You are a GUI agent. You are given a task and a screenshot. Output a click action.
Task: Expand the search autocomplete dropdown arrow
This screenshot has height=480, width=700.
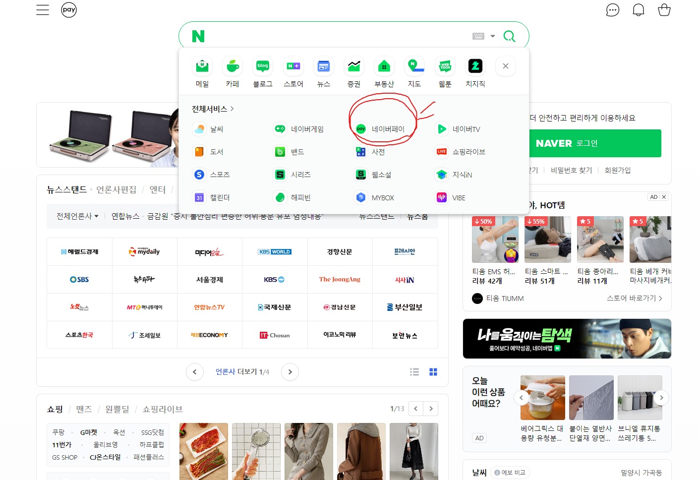(493, 36)
